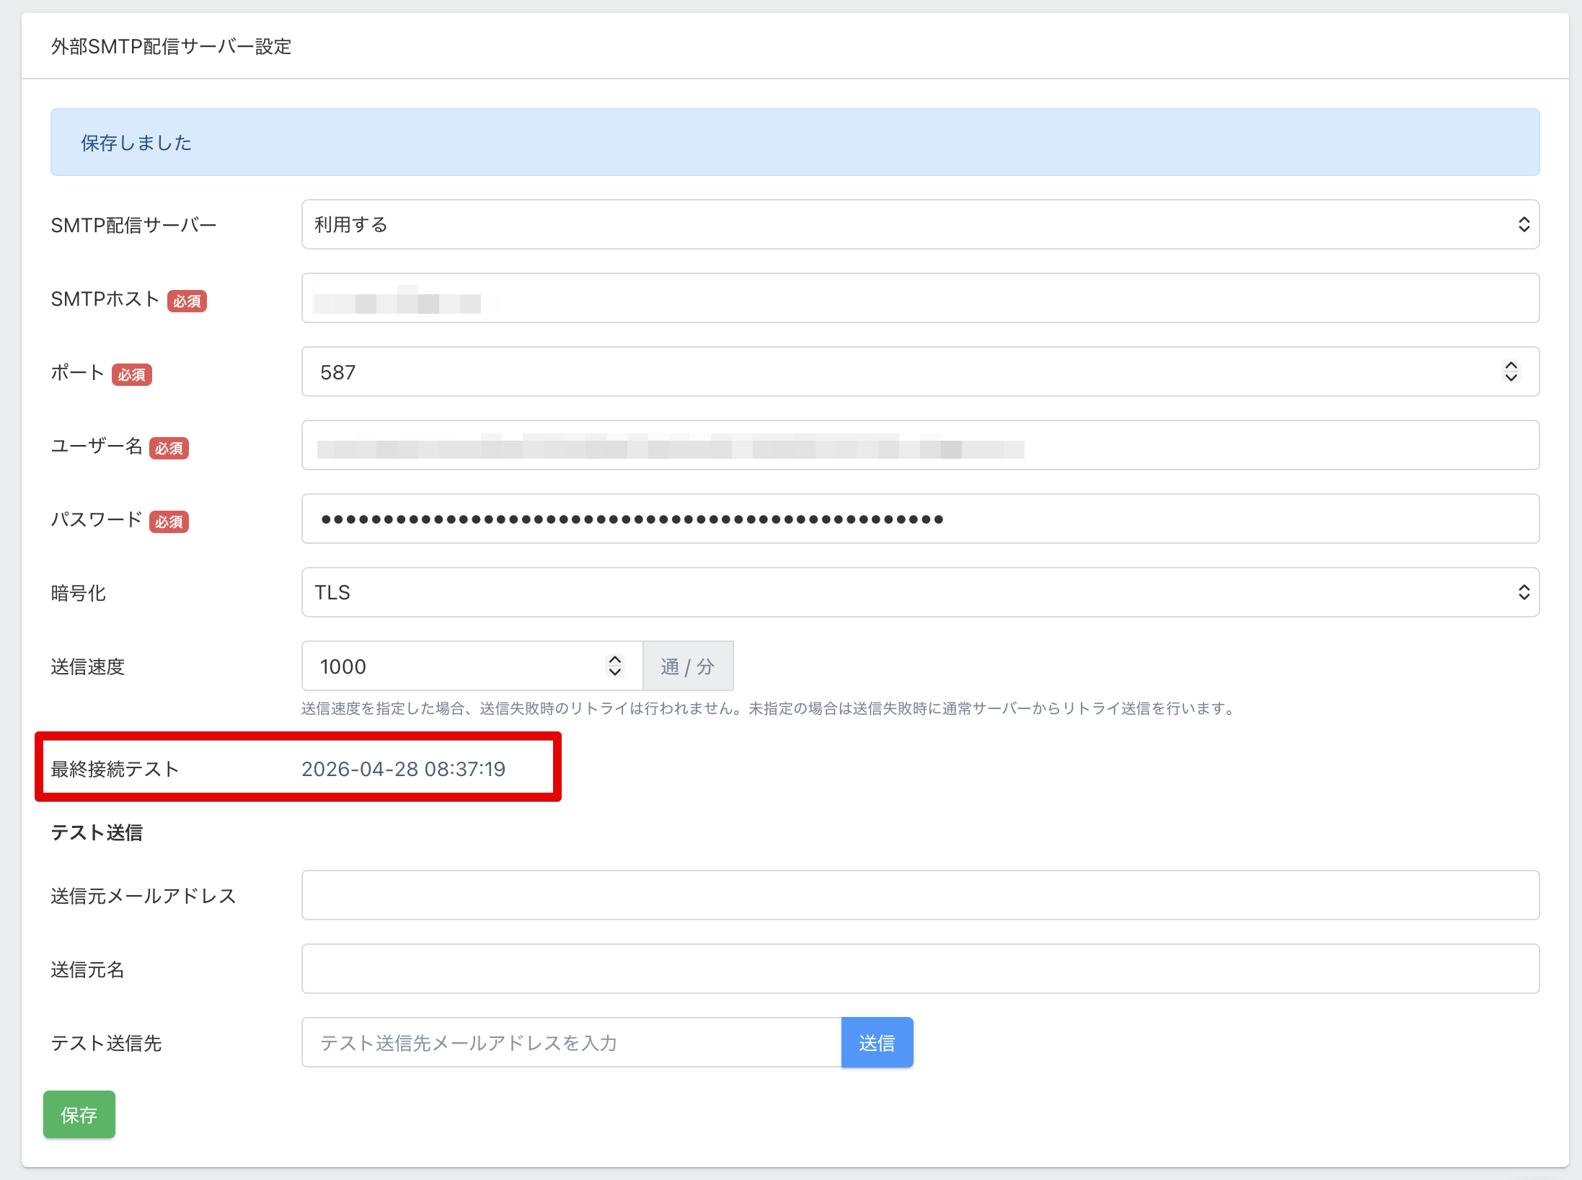This screenshot has height=1180, width=1582.
Task: Click the 最終接続テスト timestamp
Action: [403, 769]
